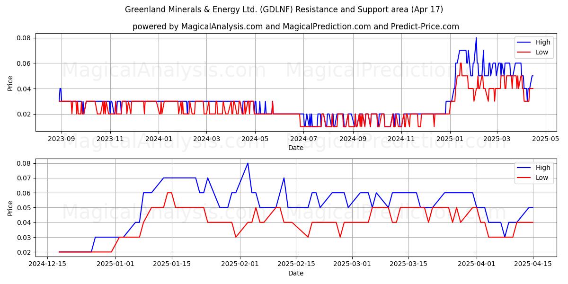
Task: Click the top chart 'Date' axis label
Action: [296, 148]
